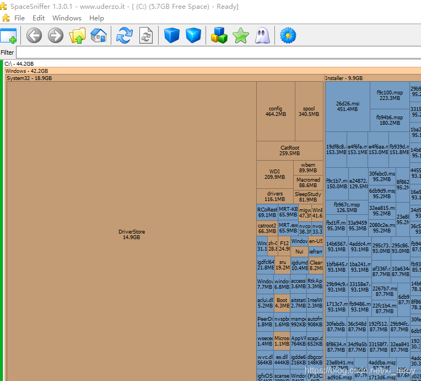This screenshot has width=421, height=381.
Task: Select the wvc.dll 564KB file block
Action: click(x=265, y=360)
